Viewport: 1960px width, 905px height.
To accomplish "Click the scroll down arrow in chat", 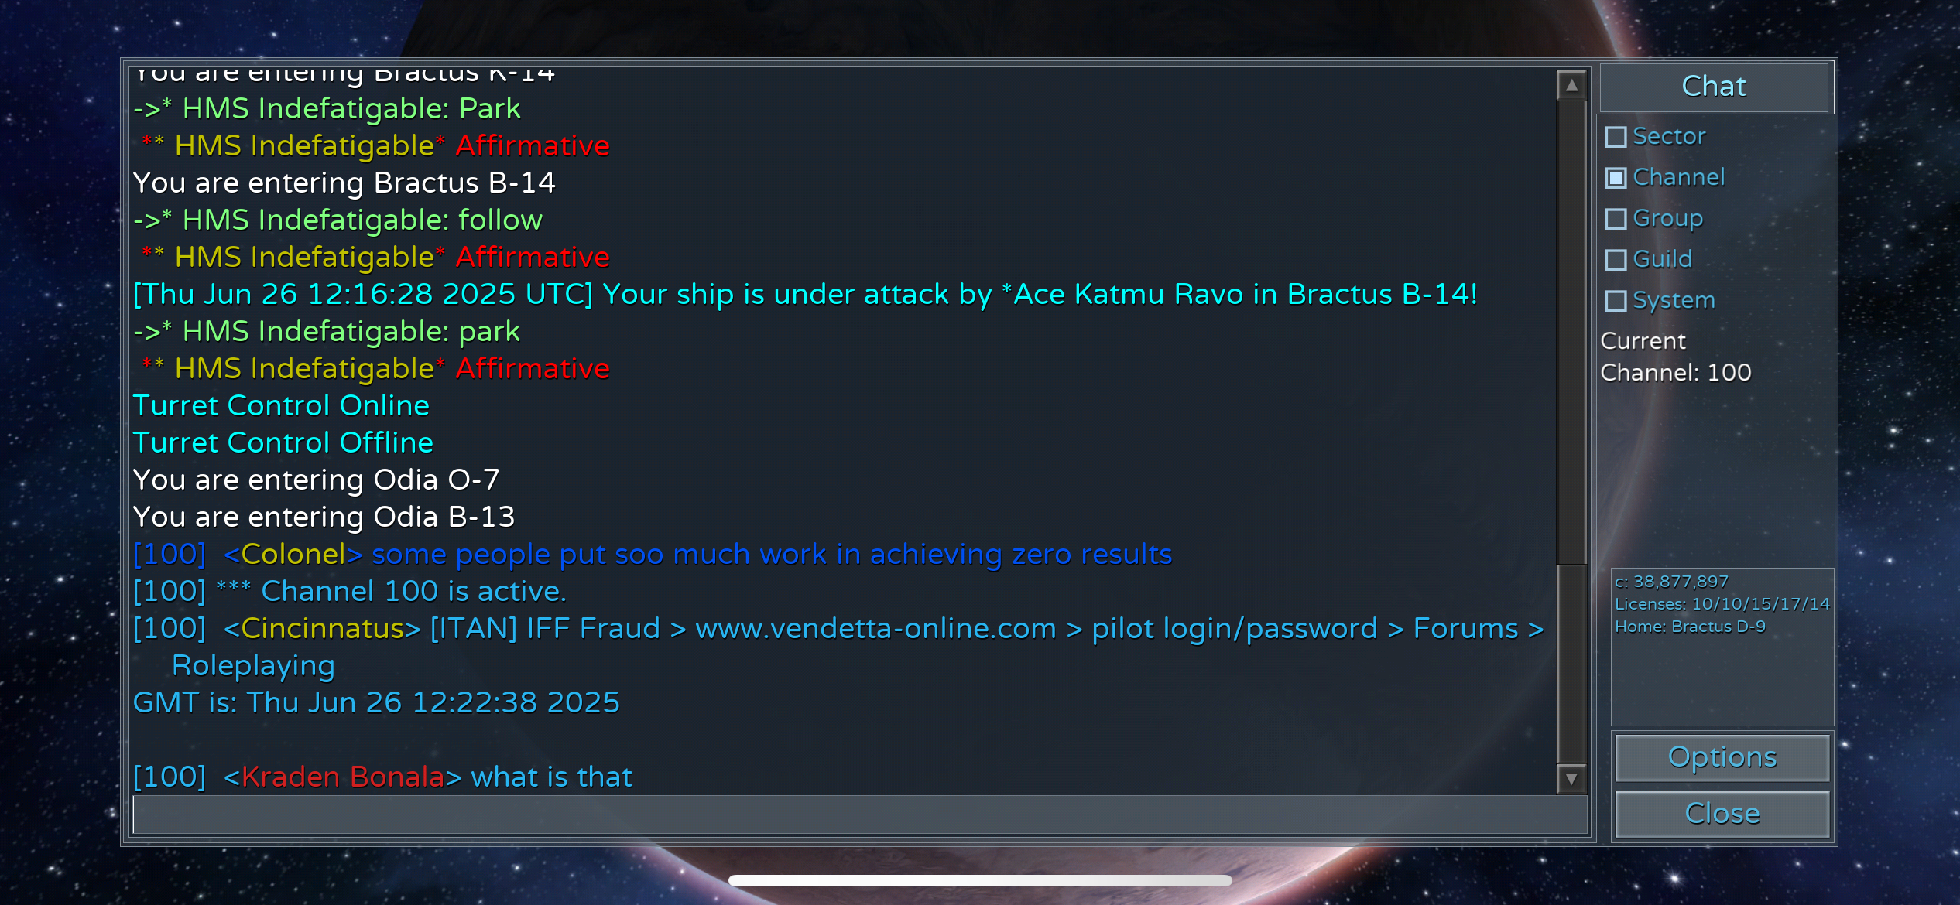I will 1571,779.
